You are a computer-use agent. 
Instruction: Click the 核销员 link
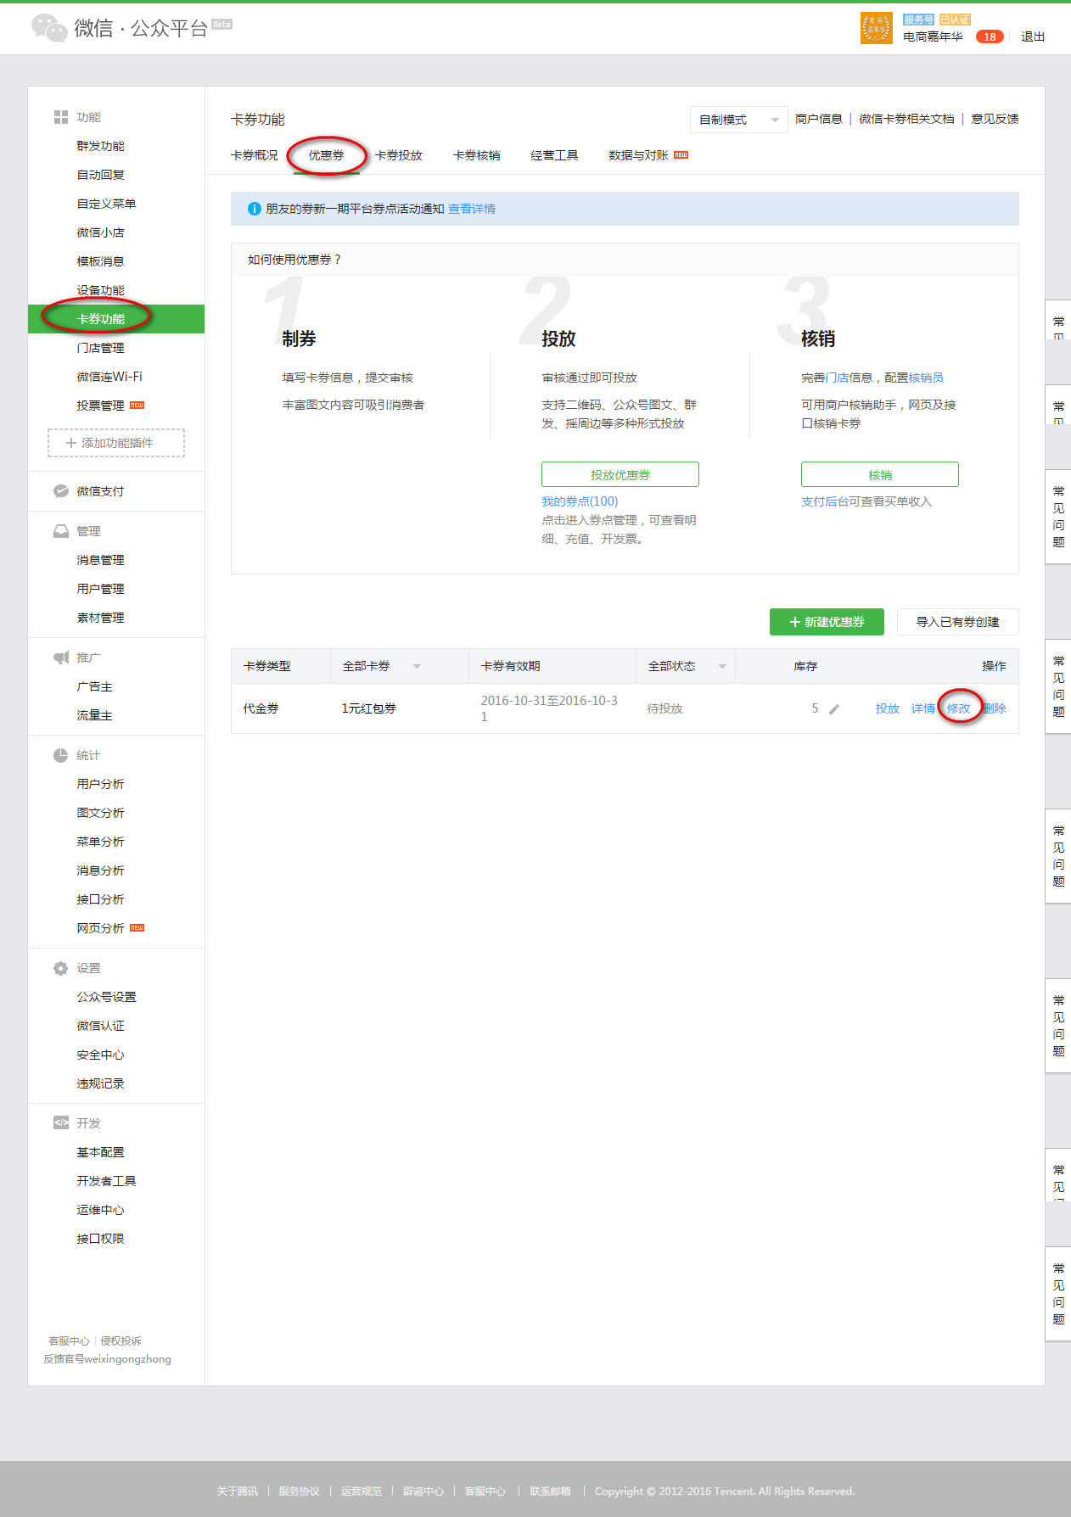click(926, 378)
